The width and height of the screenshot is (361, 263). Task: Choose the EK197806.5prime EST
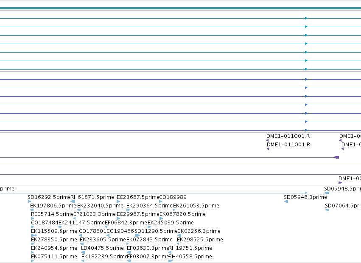[x=53, y=206]
